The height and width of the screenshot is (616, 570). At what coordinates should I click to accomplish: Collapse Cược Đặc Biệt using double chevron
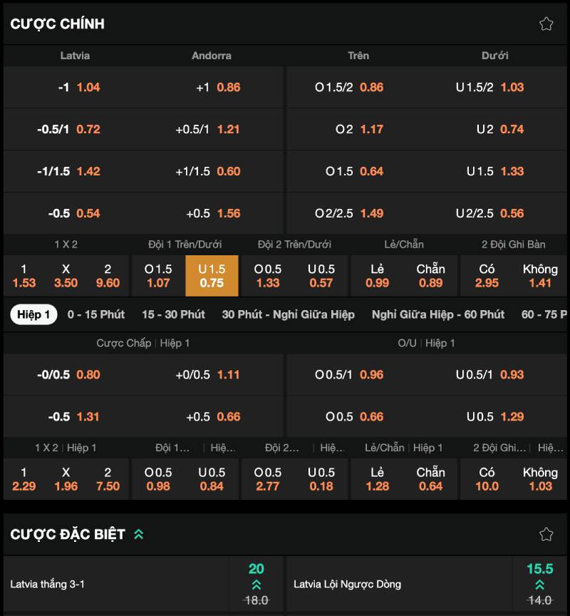(x=139, y=534)
